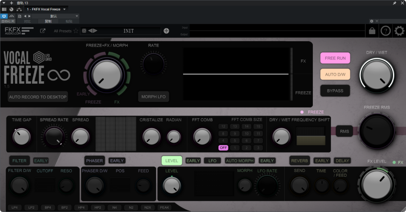Screen dimensions: 406x212
Task: Click the infinity freeze symbol
Action: click(x=59, y=75)
